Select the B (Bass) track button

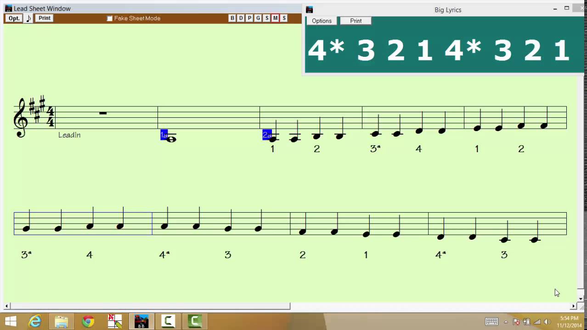pos(232,18)
